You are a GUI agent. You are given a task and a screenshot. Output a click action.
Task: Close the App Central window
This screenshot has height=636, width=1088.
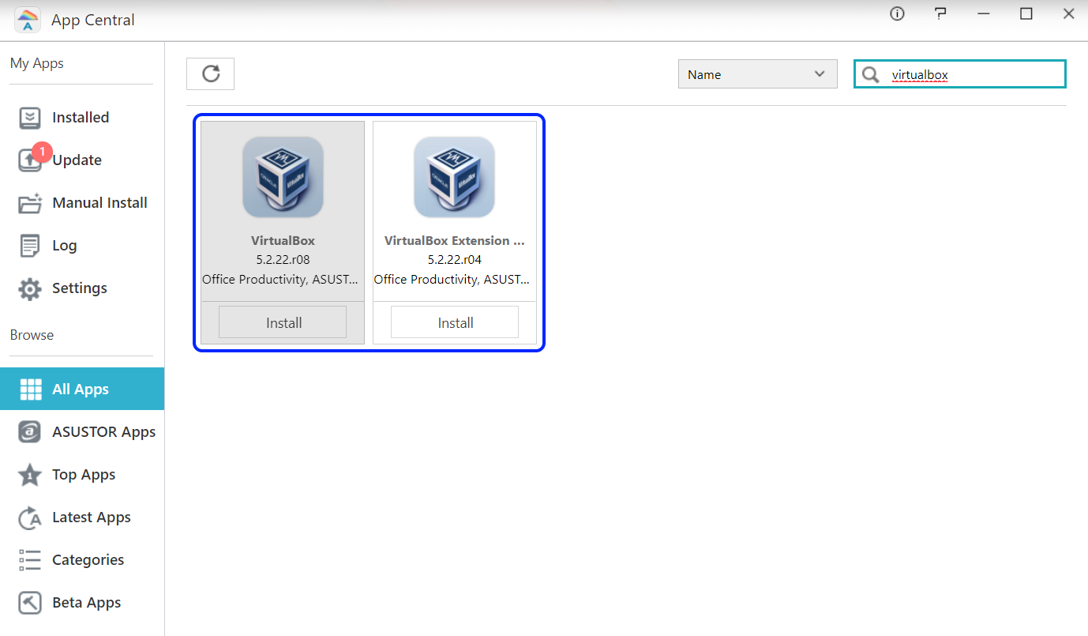1068,13
